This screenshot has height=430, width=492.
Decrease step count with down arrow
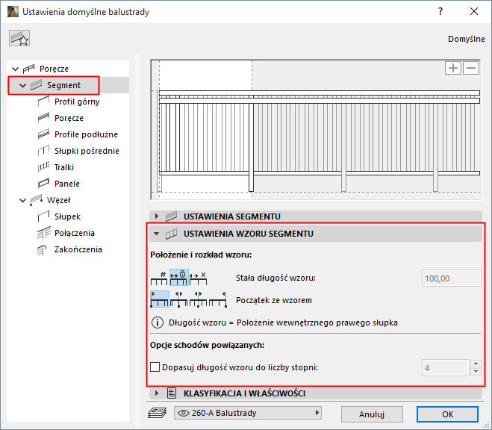pyautogui.click(x=476, y=372)
